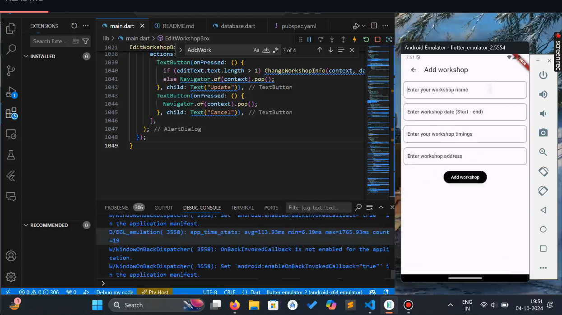Image resolution: width=562 pixels, height=315 pixels.
Task: Click the filter extensions funnel icon
Action: (x=86, y=41)
